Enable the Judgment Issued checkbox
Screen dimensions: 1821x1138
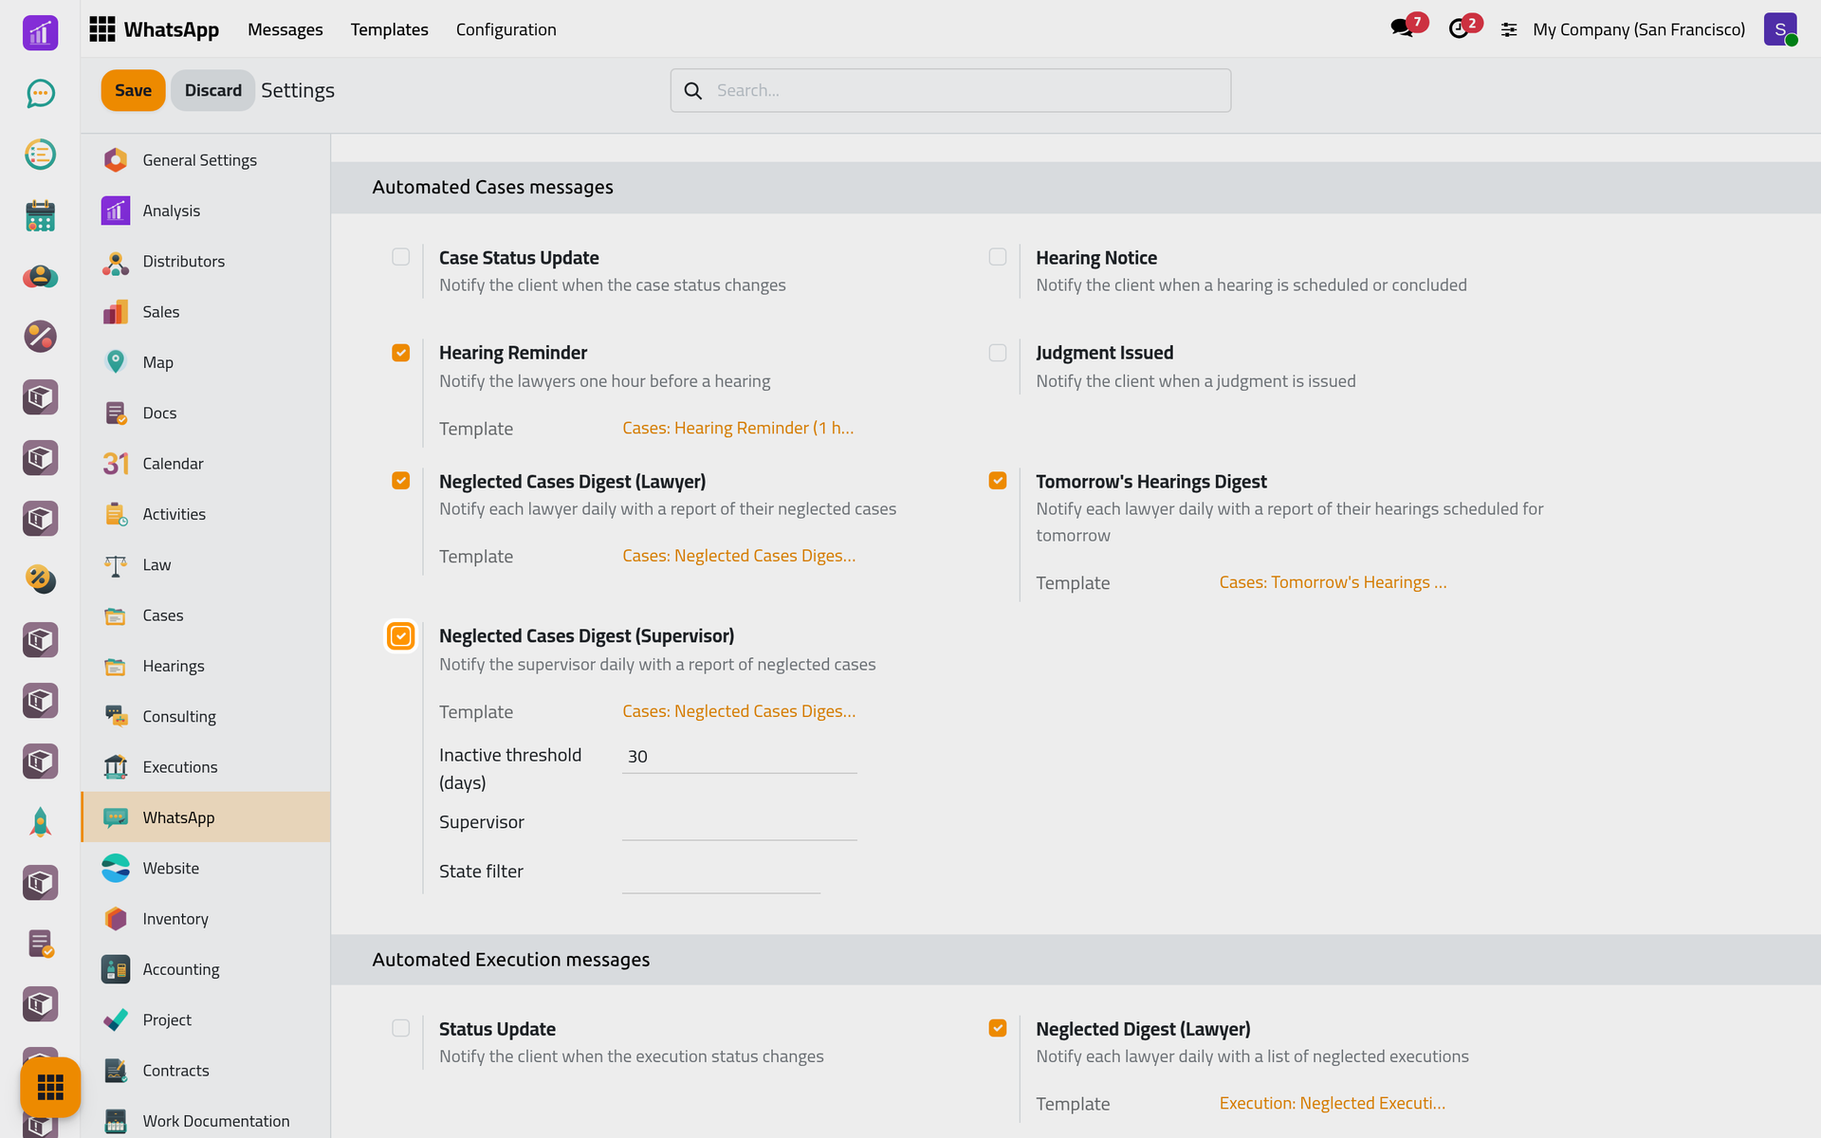[x=998, y=353]
